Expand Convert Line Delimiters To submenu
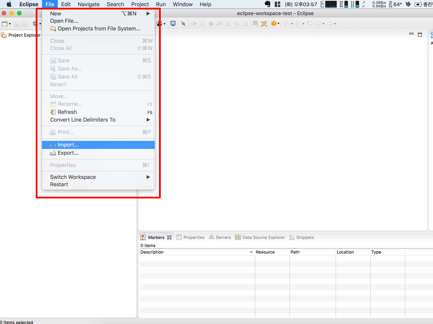433x324 pixels. coord(148,120)
